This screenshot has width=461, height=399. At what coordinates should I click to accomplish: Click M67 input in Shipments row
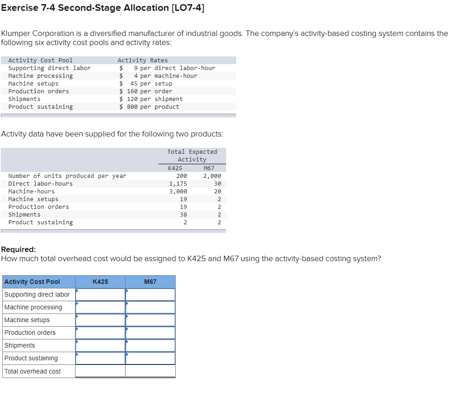coord(150,345)
